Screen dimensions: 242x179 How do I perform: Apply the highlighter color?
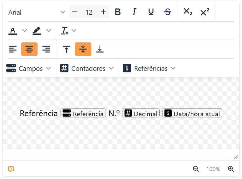pyautogui.click(x=37, y=31)
